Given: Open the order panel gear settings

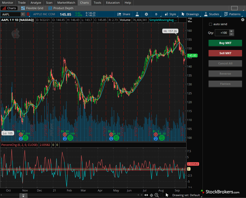Looking at the screenshot, I should pyautogui.click(x=242, y=20).
